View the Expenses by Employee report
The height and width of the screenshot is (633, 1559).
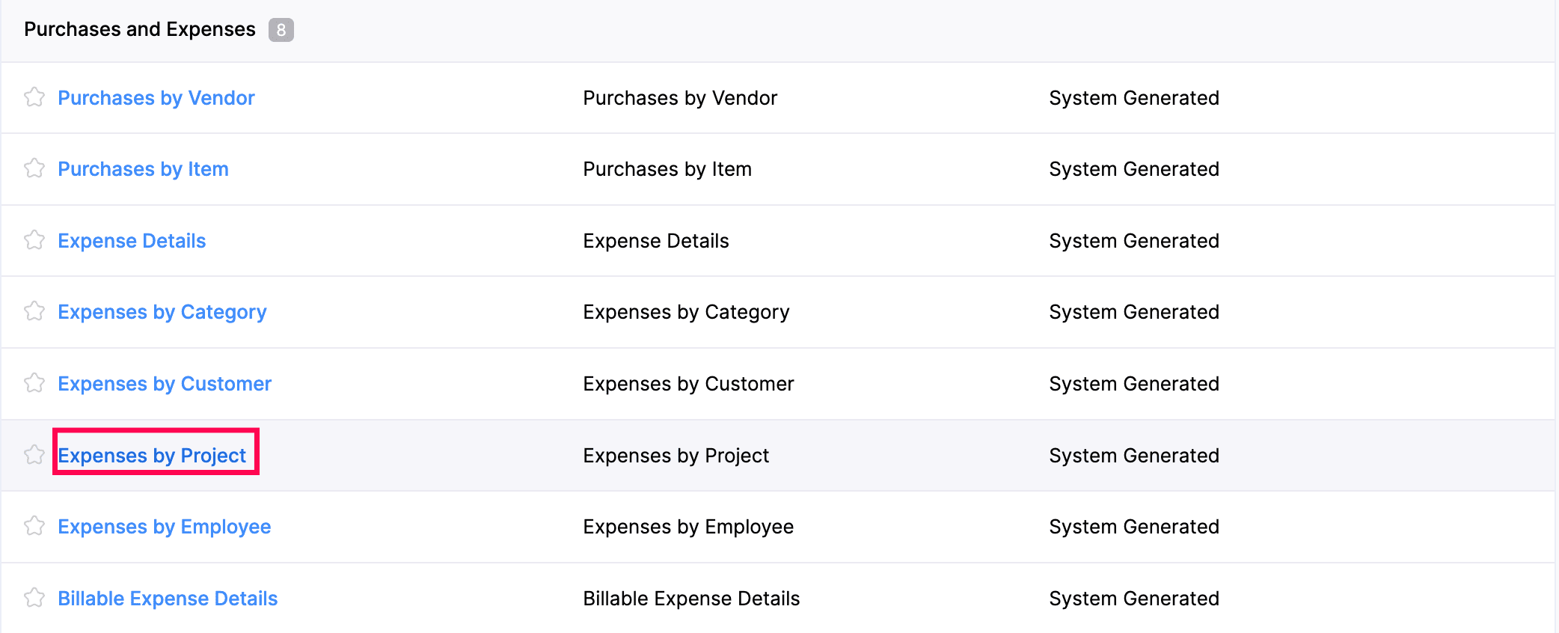165,527
